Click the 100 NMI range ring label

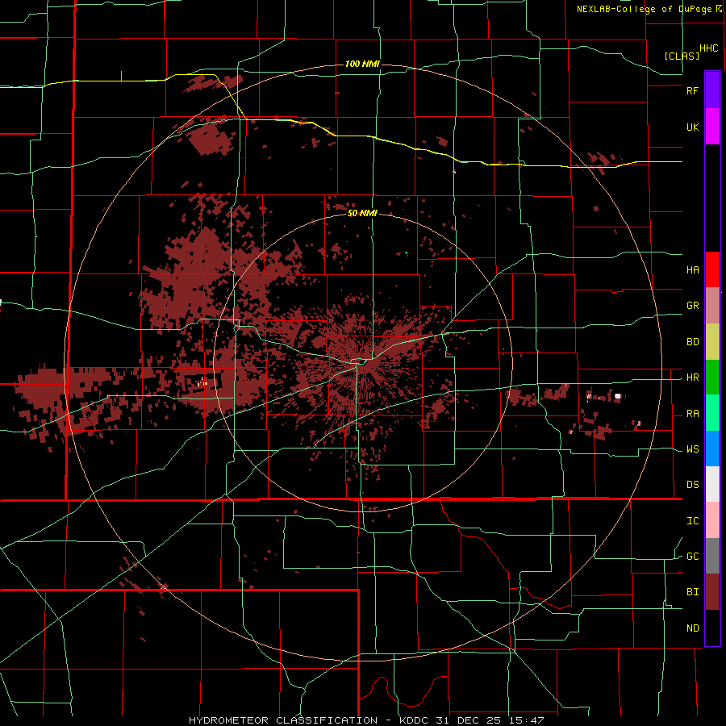point(362,64)
